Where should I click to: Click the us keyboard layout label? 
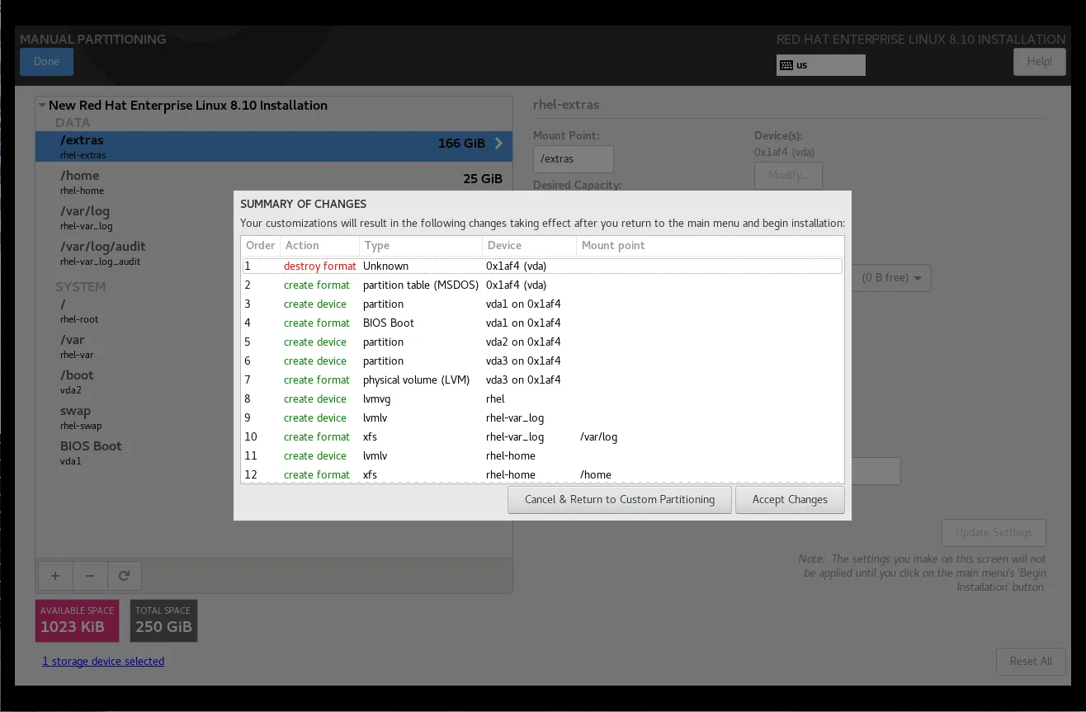[802, 65]
